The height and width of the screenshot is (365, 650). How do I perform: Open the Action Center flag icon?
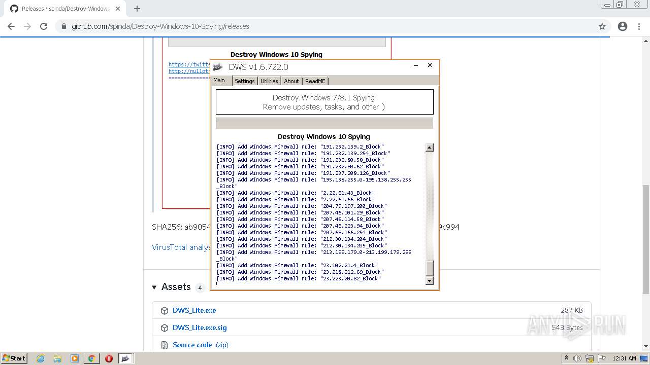click(x=602, y=358)
